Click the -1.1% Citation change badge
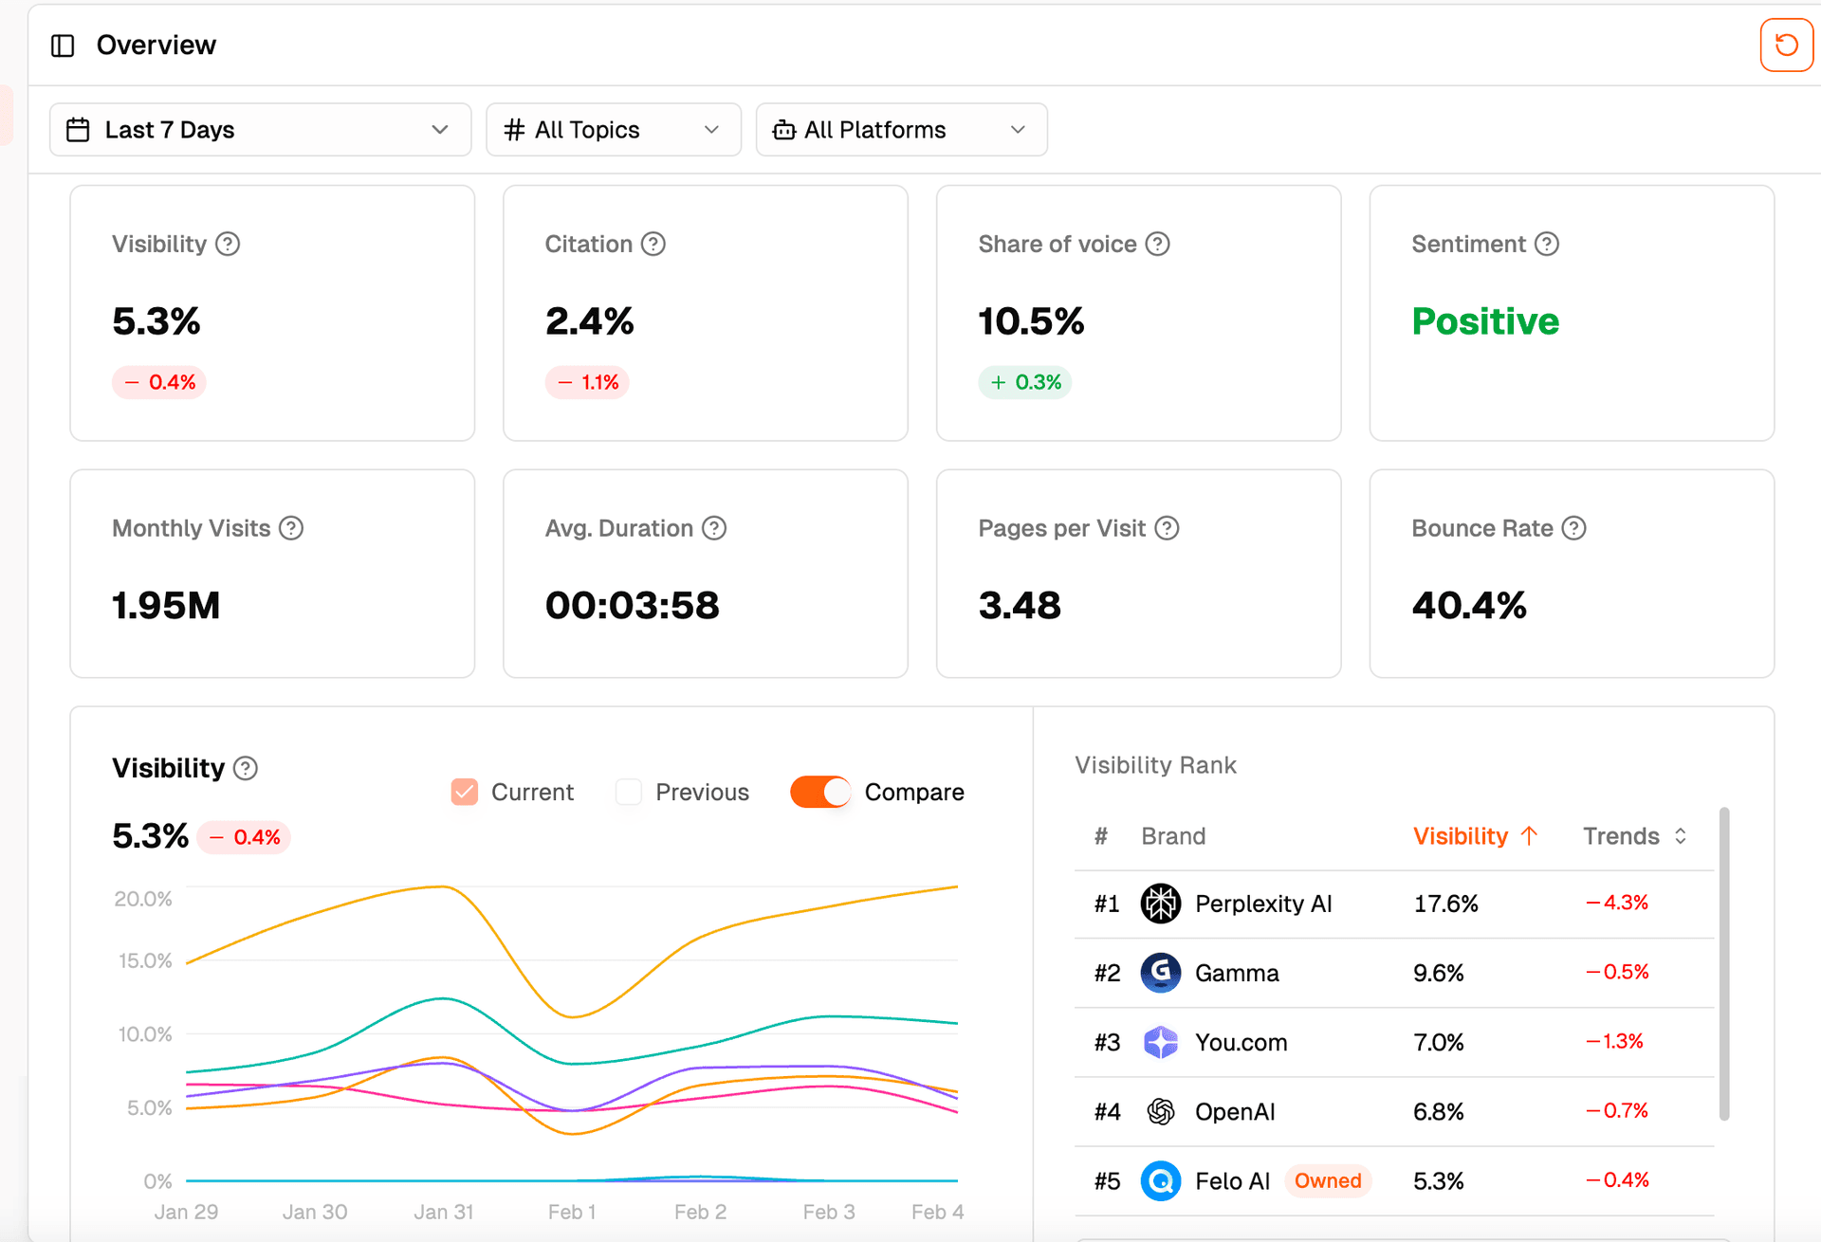Viewport: 1821px width, 1242px height. pyautogui.click(x=587, y=382)
